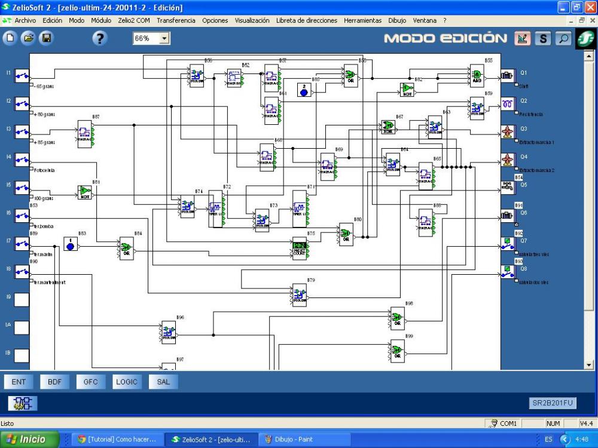The image size is (598, 448).
Task: Select OR gate block B99
Action: [x=398, y=351]
